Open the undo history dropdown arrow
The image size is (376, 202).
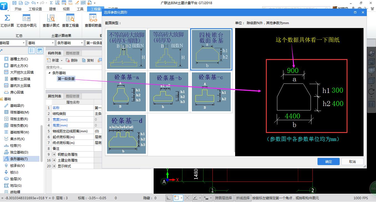37,3
